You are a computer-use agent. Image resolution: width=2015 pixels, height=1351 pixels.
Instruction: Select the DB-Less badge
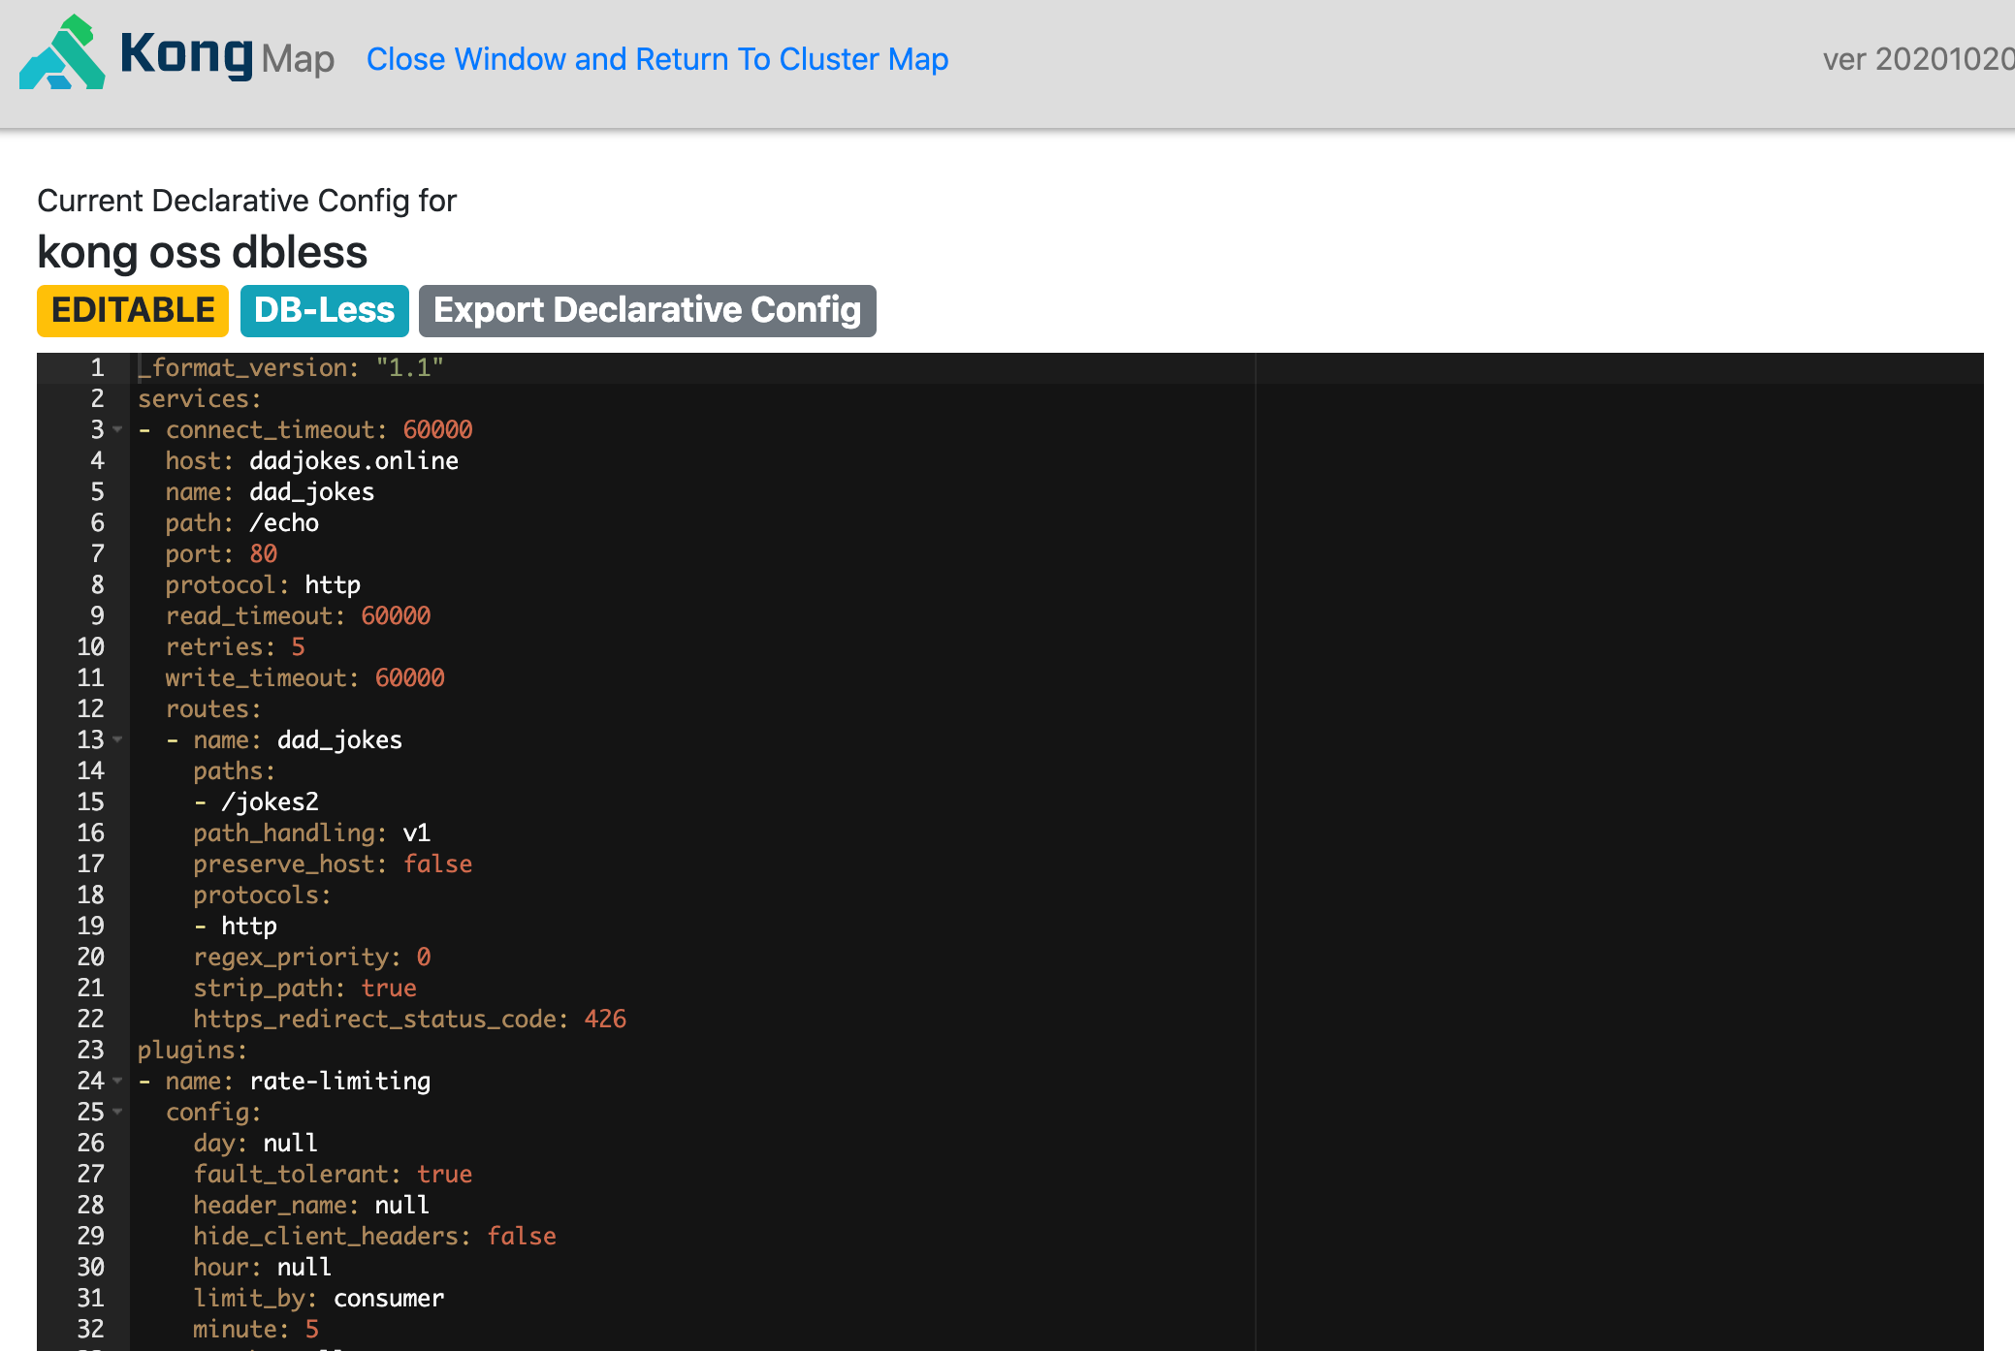click(323, 309)
